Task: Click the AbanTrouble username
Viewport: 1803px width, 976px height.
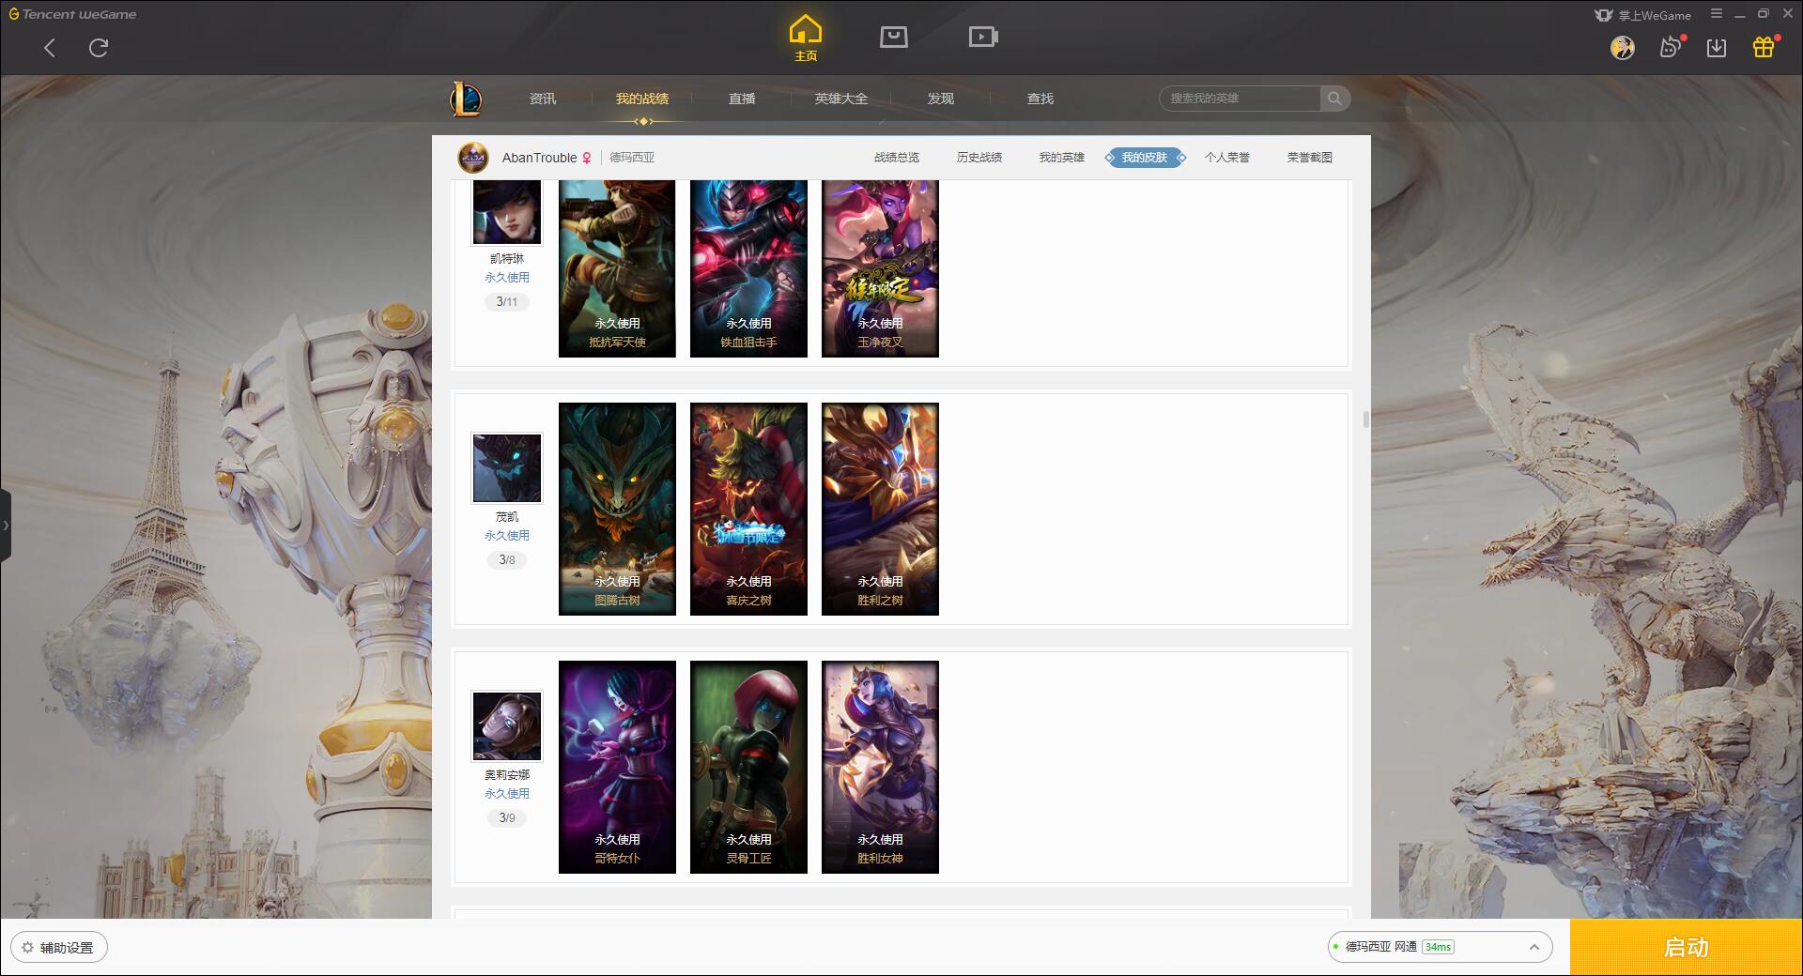Action: (539, 158)
